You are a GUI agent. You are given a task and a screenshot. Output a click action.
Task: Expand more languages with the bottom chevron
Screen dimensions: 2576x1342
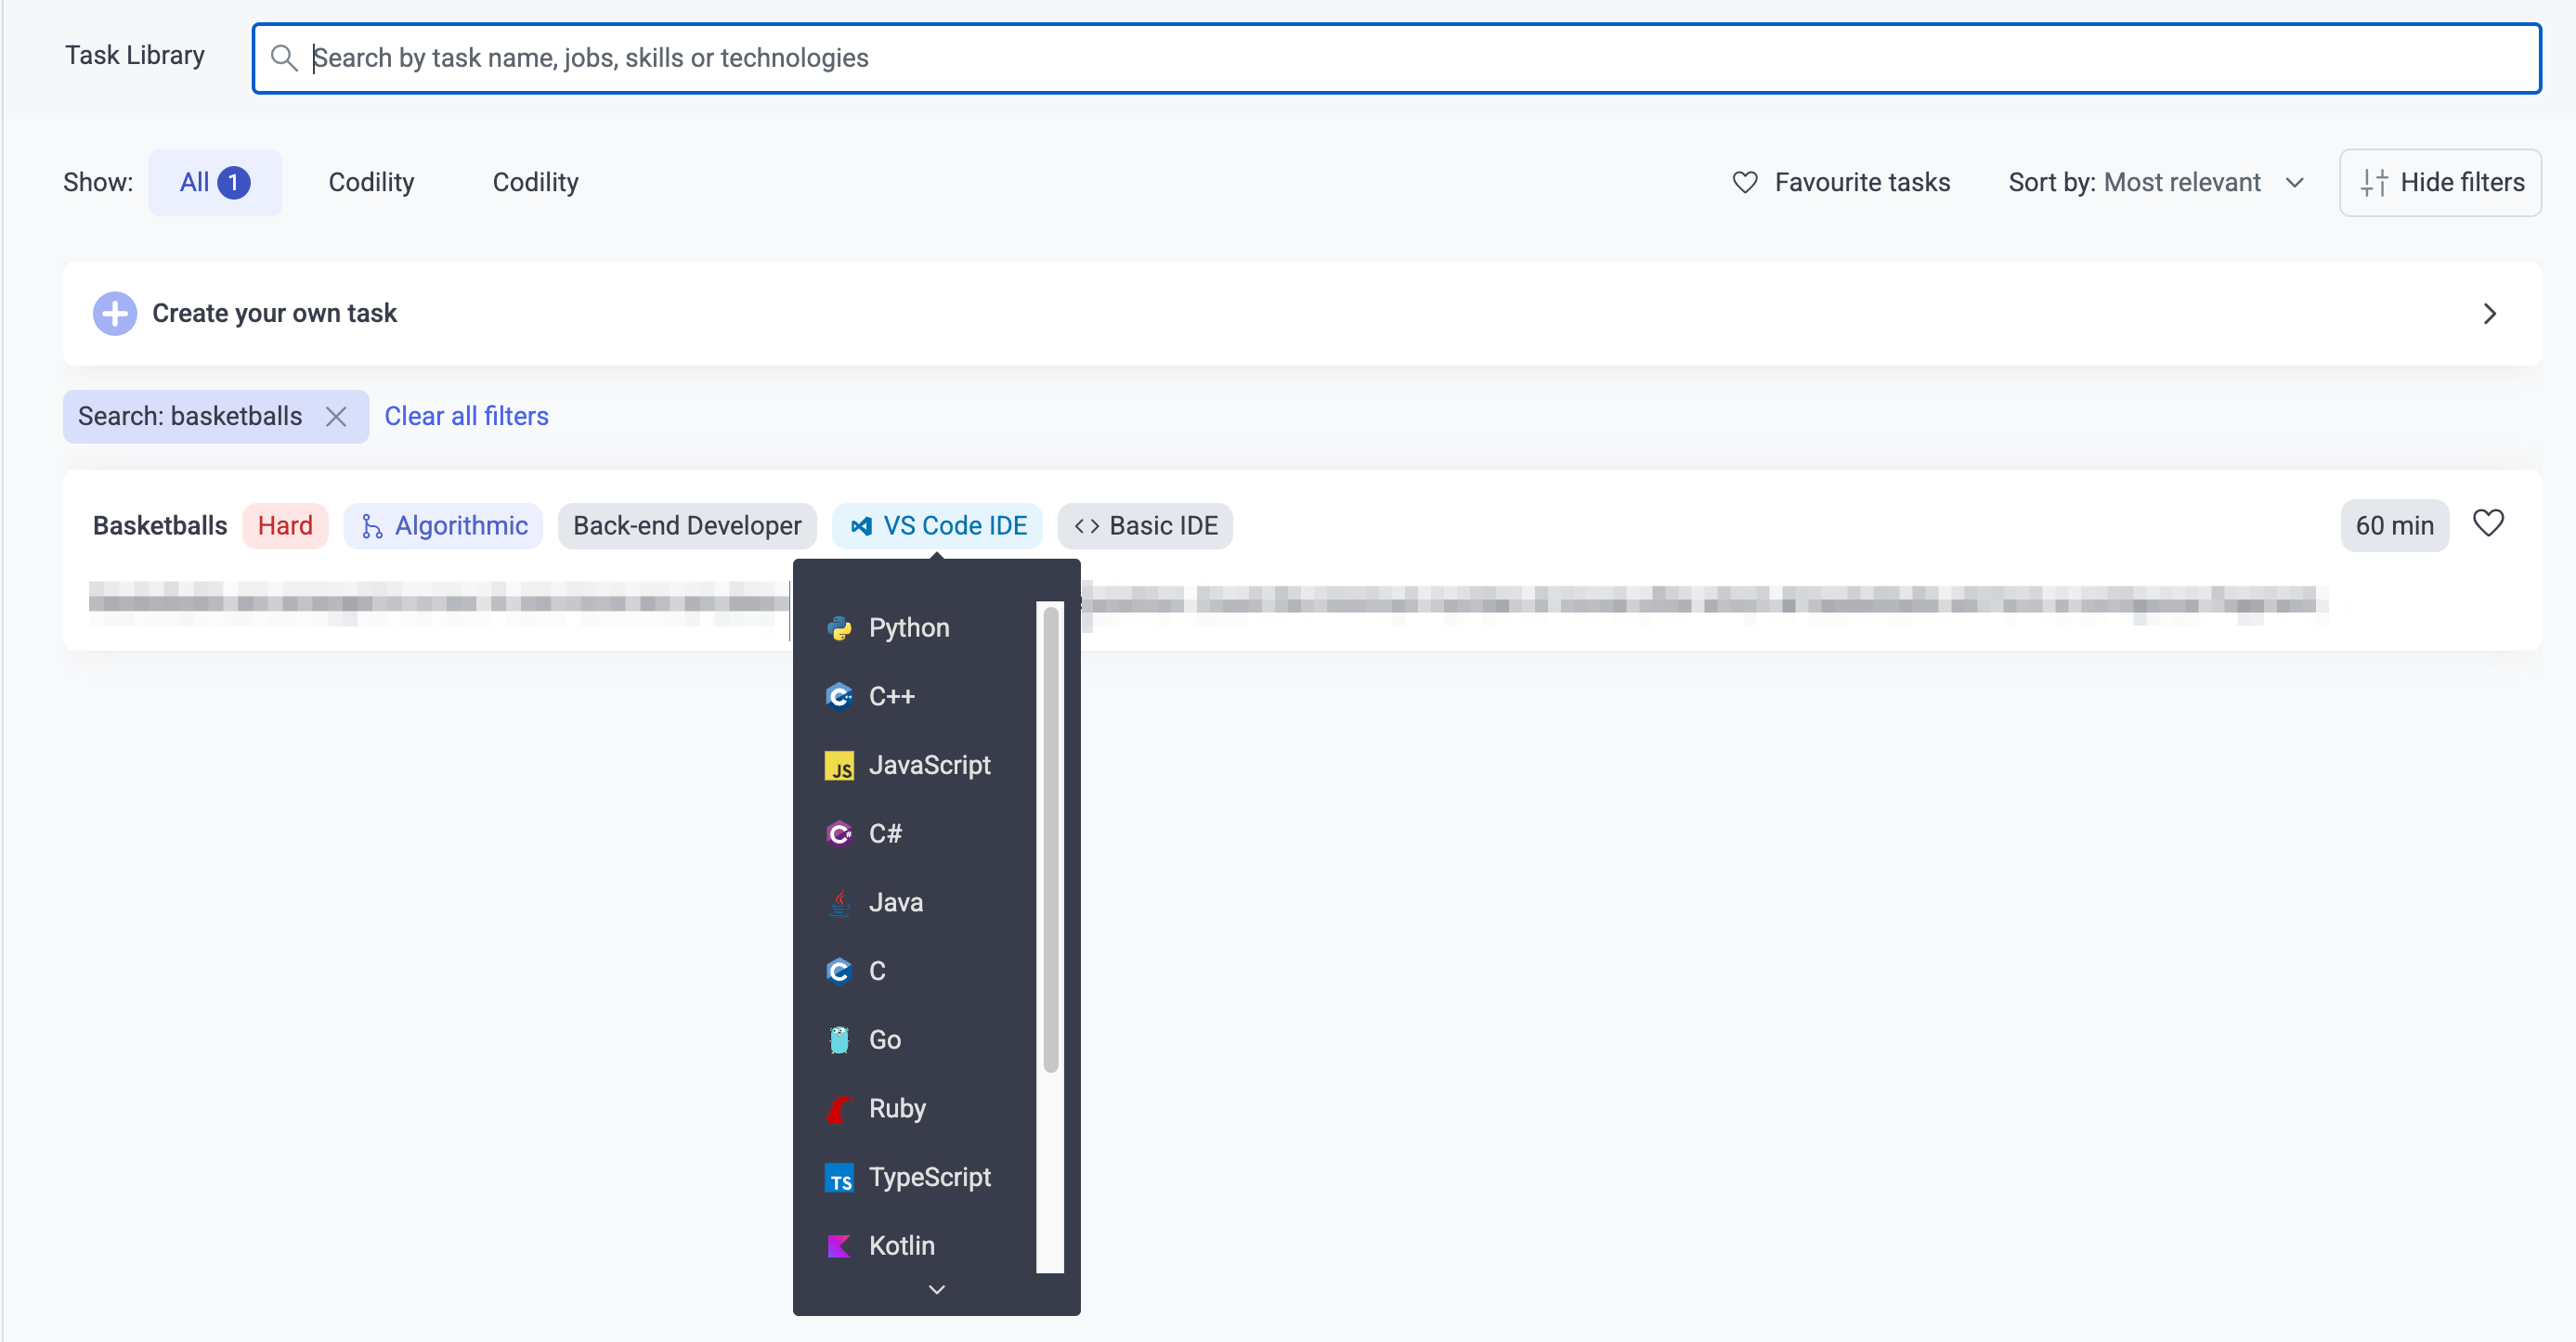[936, 1289]
